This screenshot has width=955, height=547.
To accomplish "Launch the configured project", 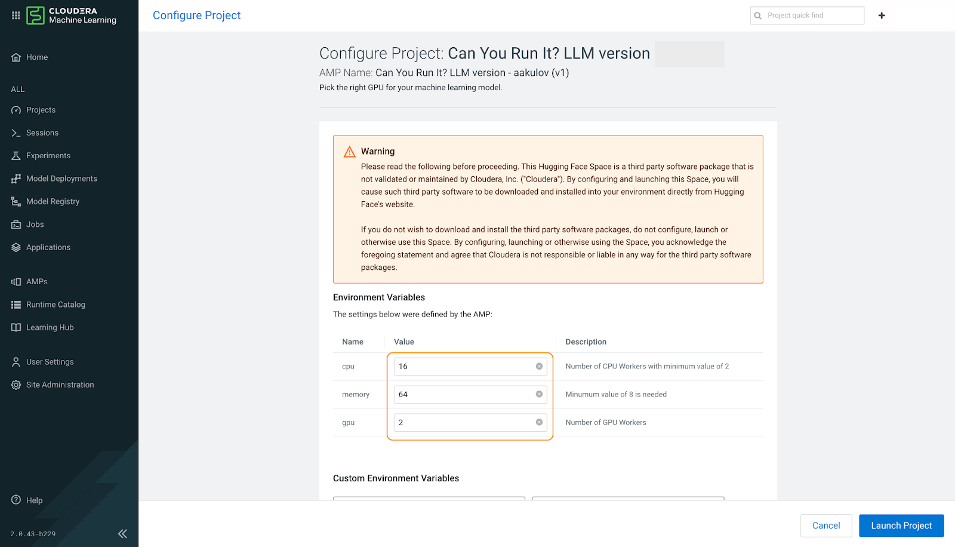I will coord(901,526).
